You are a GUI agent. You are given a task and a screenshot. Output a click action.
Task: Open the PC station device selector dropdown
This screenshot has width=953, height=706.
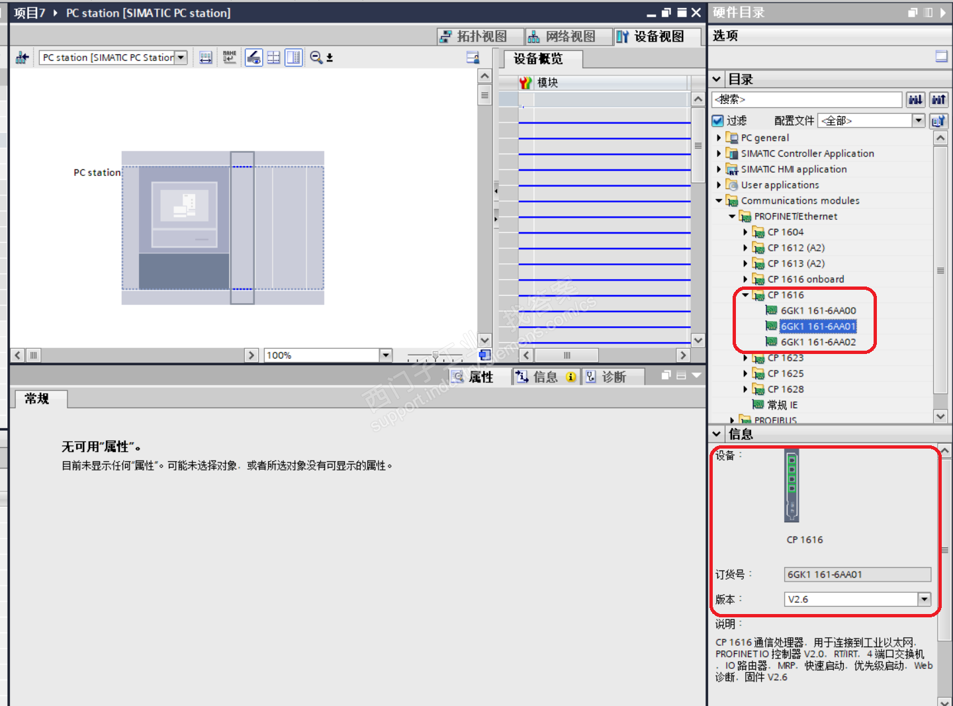(x=181, y=58)
